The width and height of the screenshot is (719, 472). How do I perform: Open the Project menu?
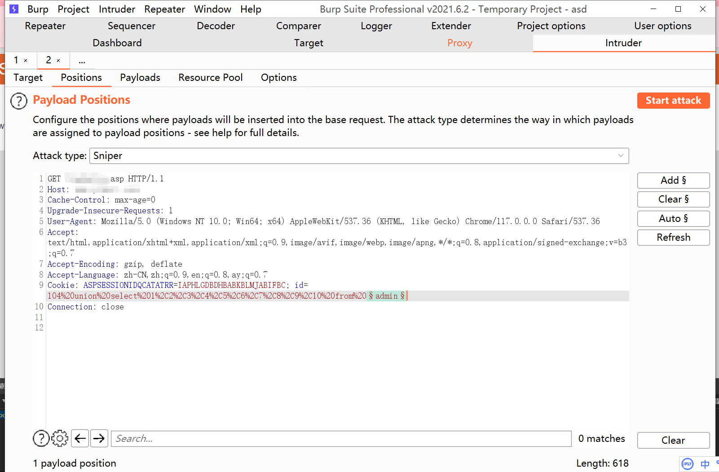pos(73,9)
